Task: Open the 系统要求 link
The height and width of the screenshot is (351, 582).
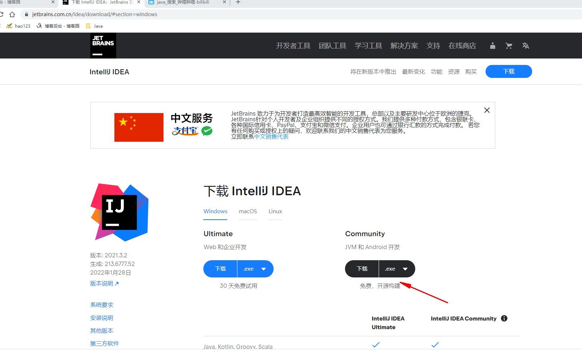Action: pyautogui.click(x=102, y=305)
